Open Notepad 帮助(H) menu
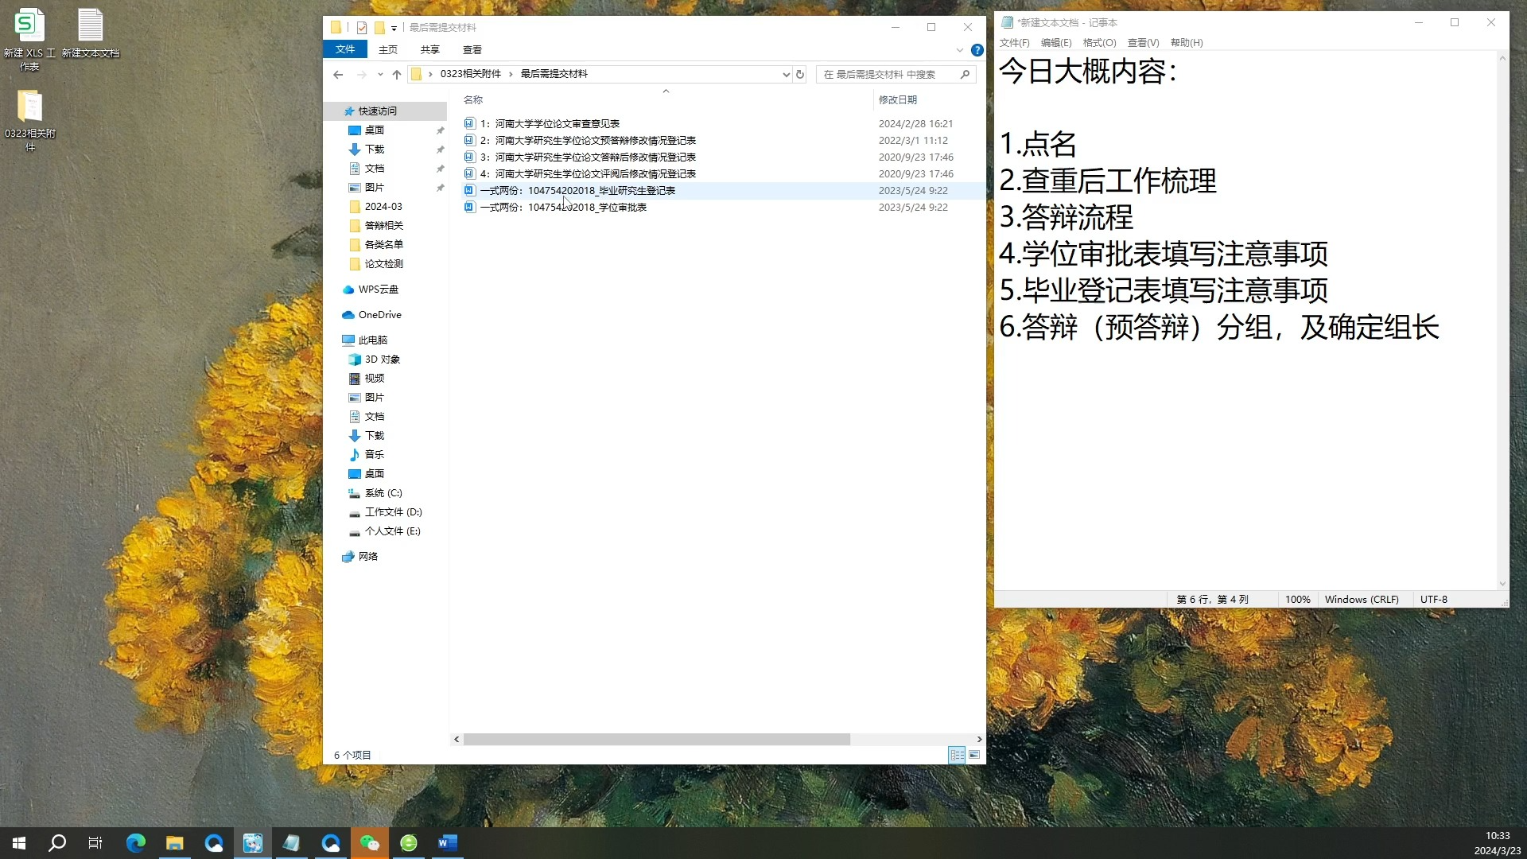1527x859 pixels. click(1187, 43)
